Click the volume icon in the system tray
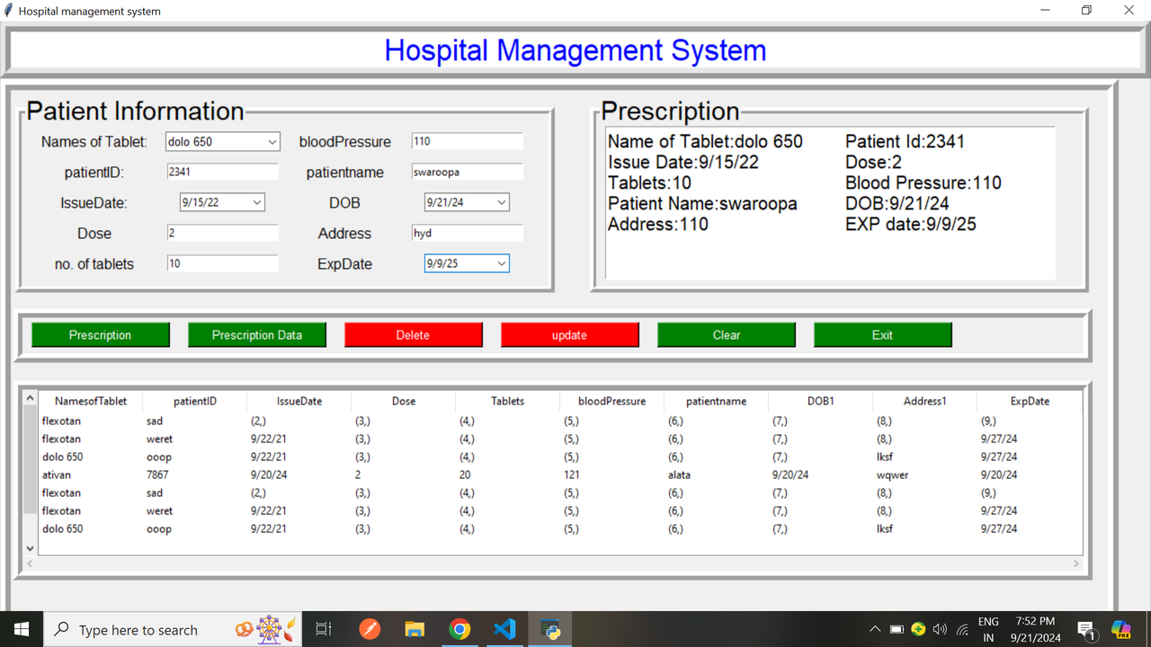Screen dimensions: 1151x647 [940, 629]
